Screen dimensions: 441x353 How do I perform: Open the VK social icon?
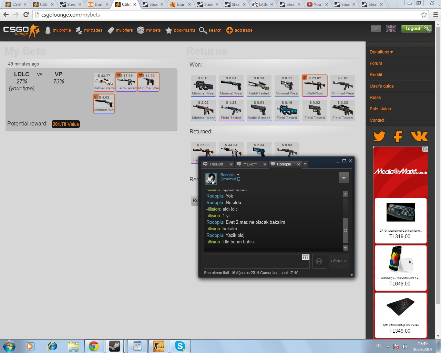click(419, 136)
